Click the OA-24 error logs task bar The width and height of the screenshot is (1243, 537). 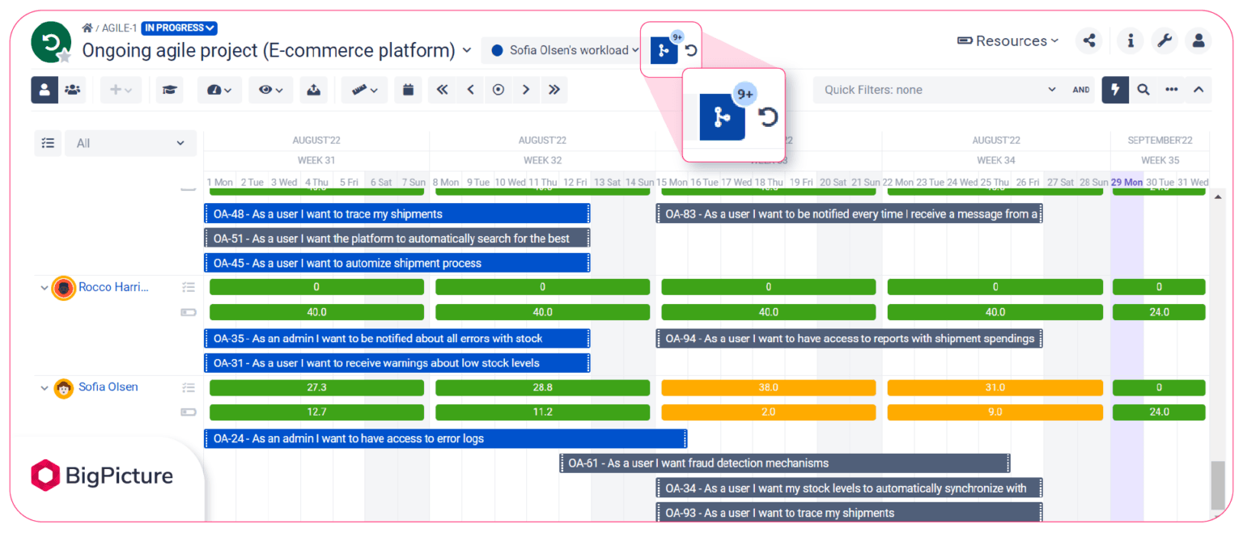pyautogui.click(x=446, y=439)
